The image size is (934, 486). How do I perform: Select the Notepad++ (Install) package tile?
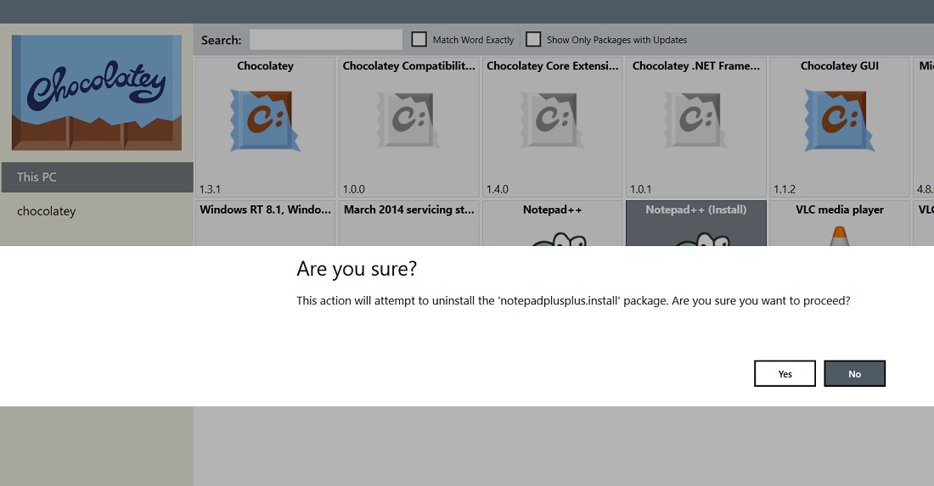pos(695,223)
